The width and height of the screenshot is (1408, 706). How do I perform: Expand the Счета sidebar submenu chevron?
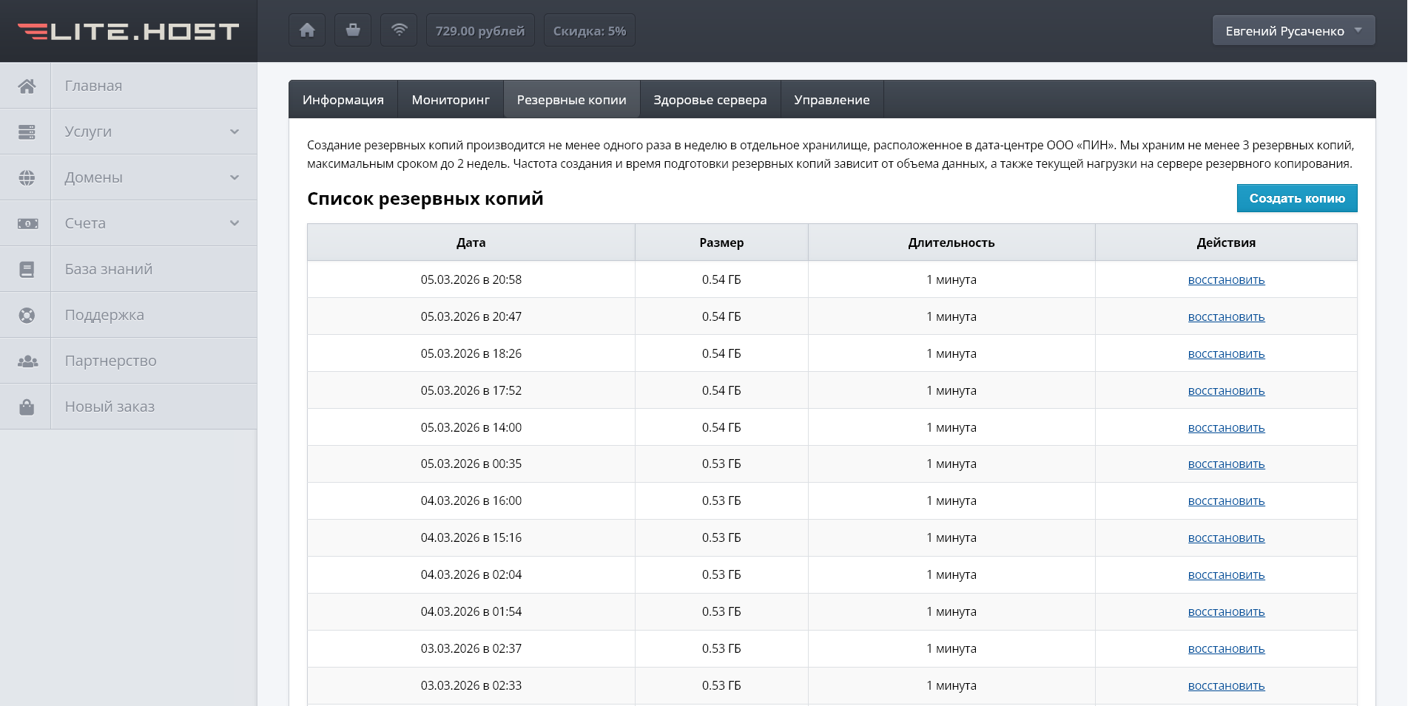point(235,223)
